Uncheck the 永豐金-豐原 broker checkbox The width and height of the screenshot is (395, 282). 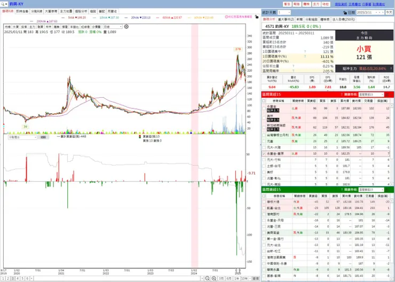[x=264, y=153]
